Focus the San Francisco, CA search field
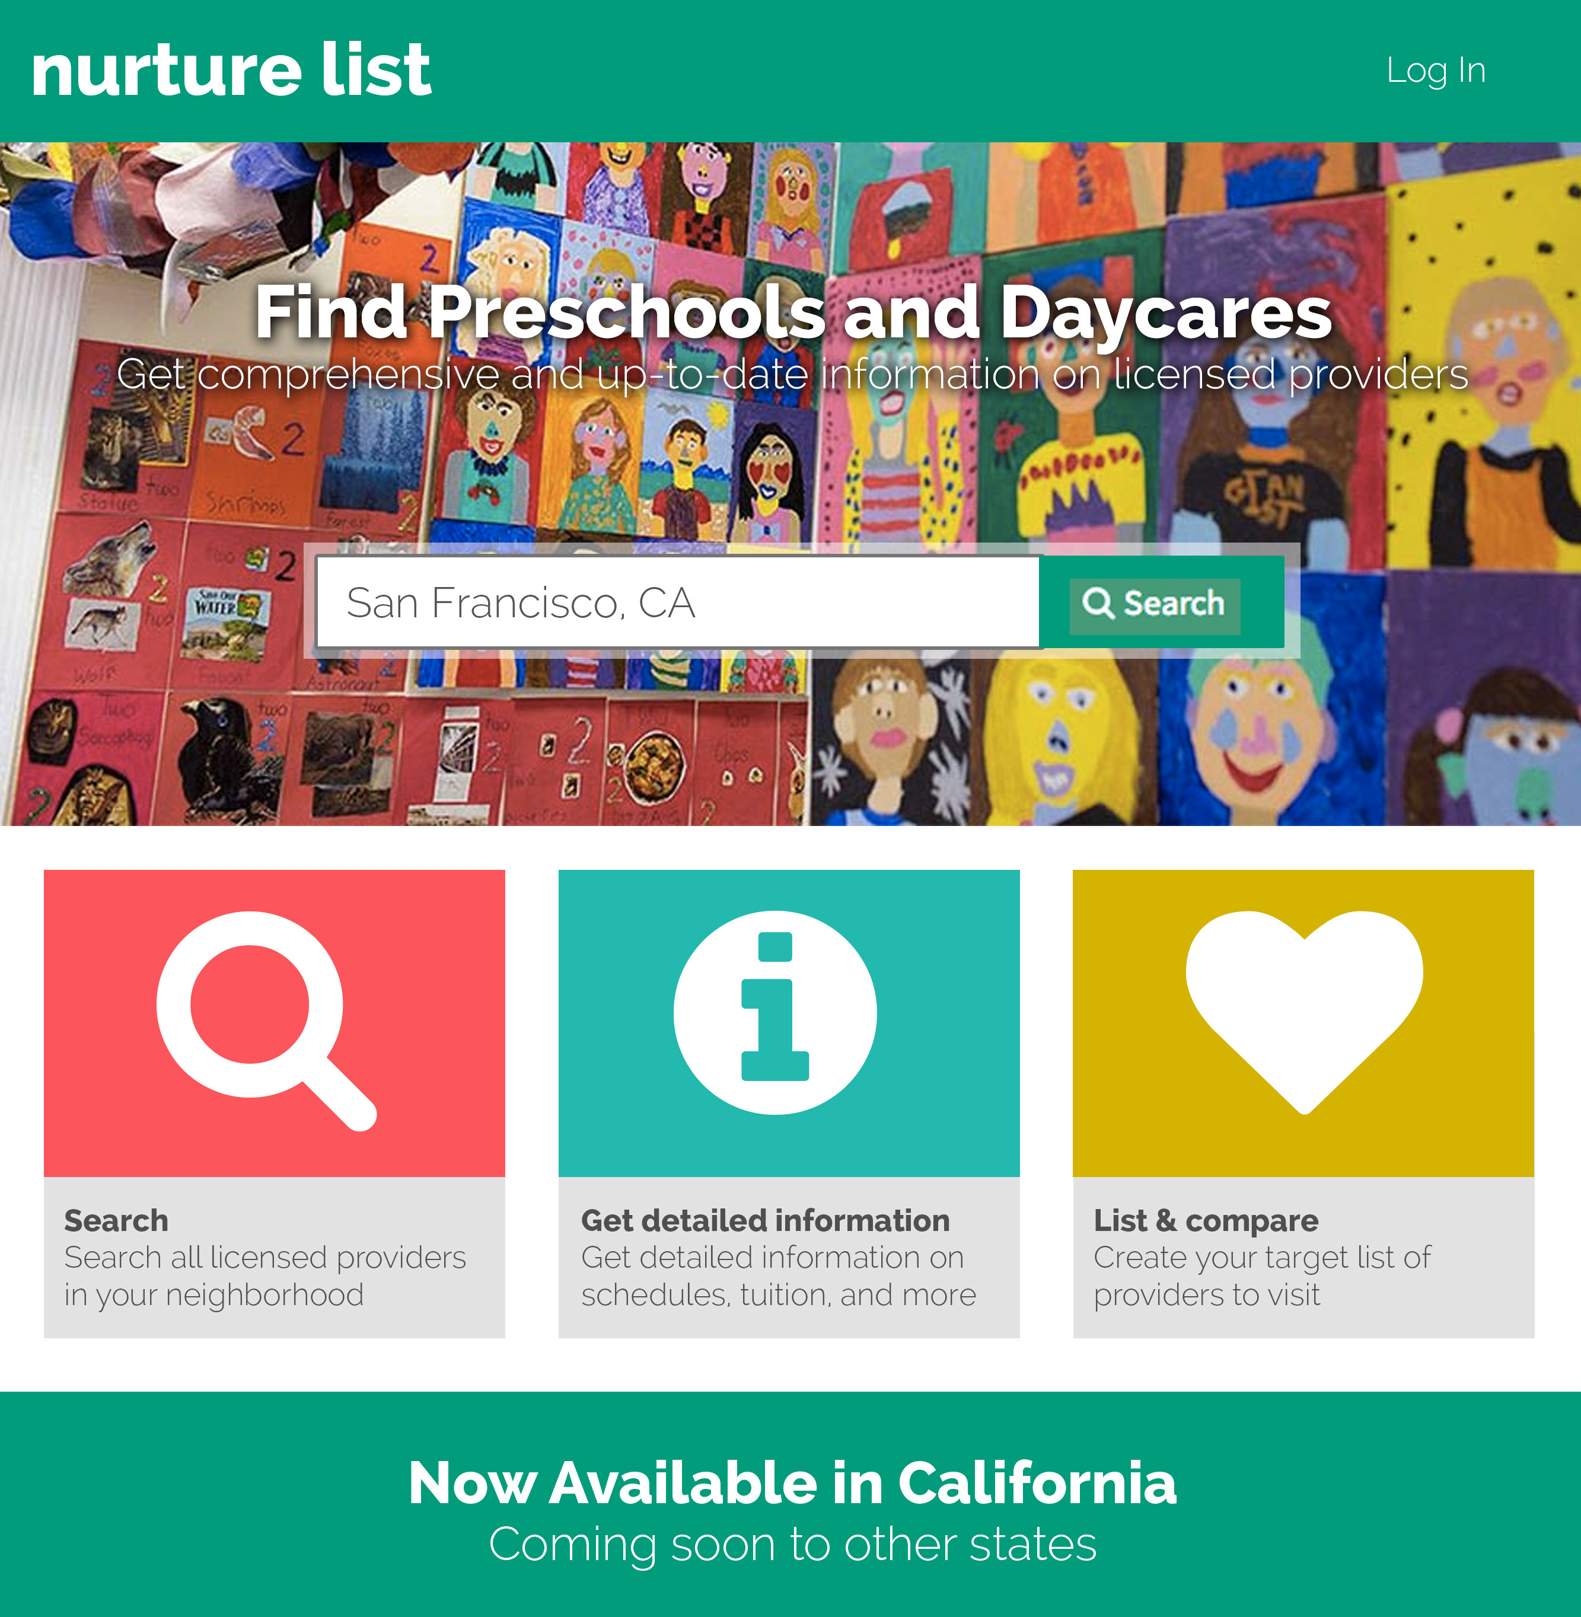Screen dimensions: 1581x1617 point(678,602)
